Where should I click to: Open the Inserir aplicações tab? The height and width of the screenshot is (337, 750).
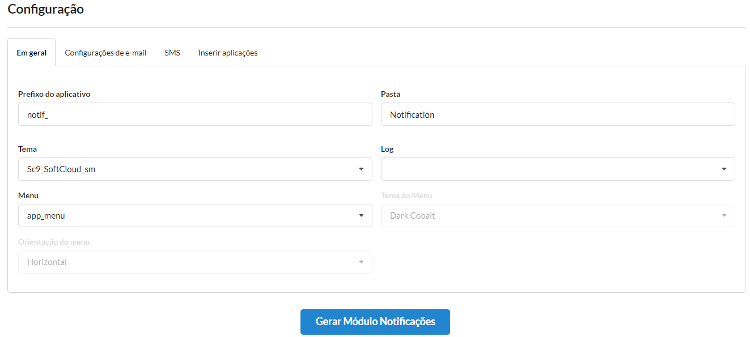coord(228,53)
